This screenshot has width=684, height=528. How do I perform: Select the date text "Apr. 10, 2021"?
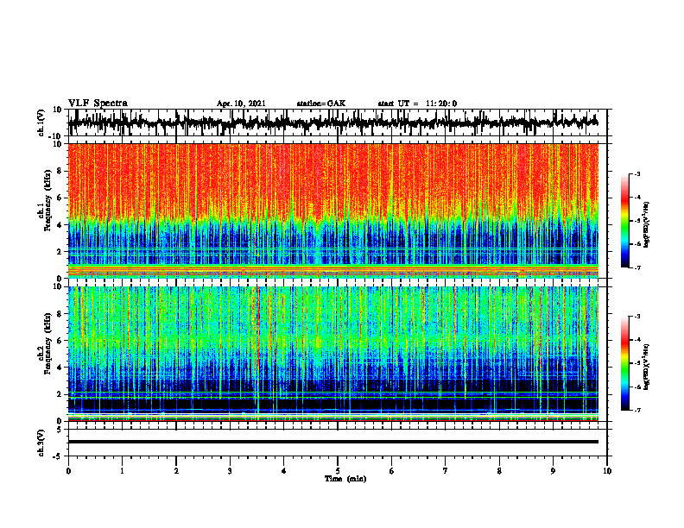[241, 104]
